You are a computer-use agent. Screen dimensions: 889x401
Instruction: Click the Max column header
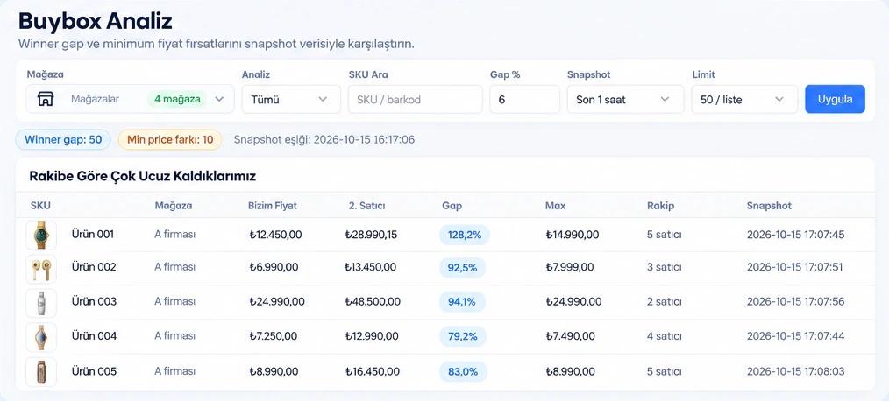(x=556, y=206)
